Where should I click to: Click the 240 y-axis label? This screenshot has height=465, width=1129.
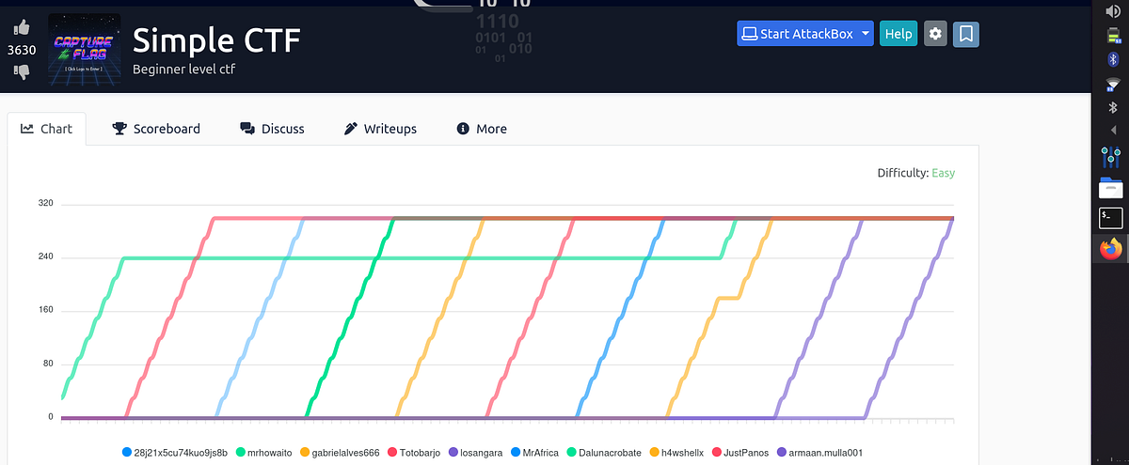(45, 257)
